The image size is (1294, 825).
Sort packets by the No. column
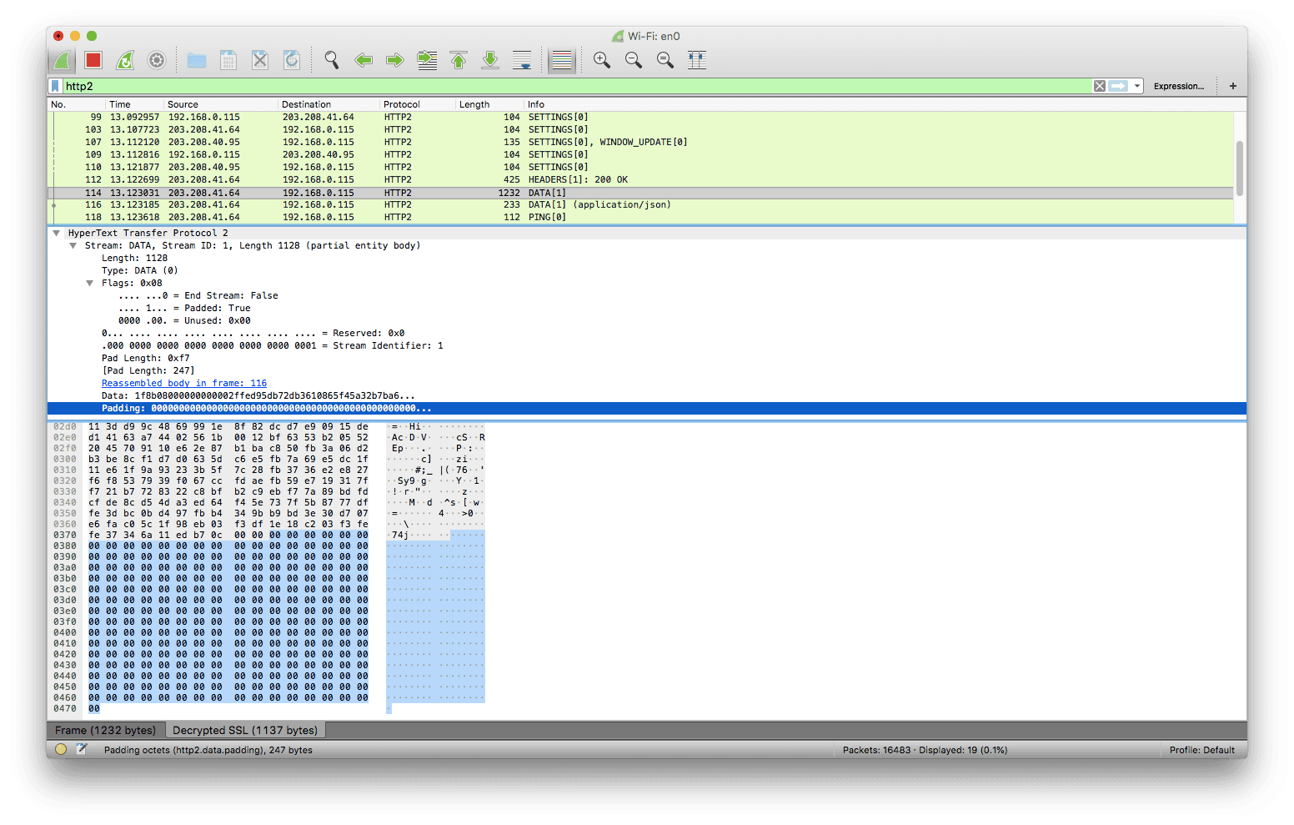click(x=77, y=104)
